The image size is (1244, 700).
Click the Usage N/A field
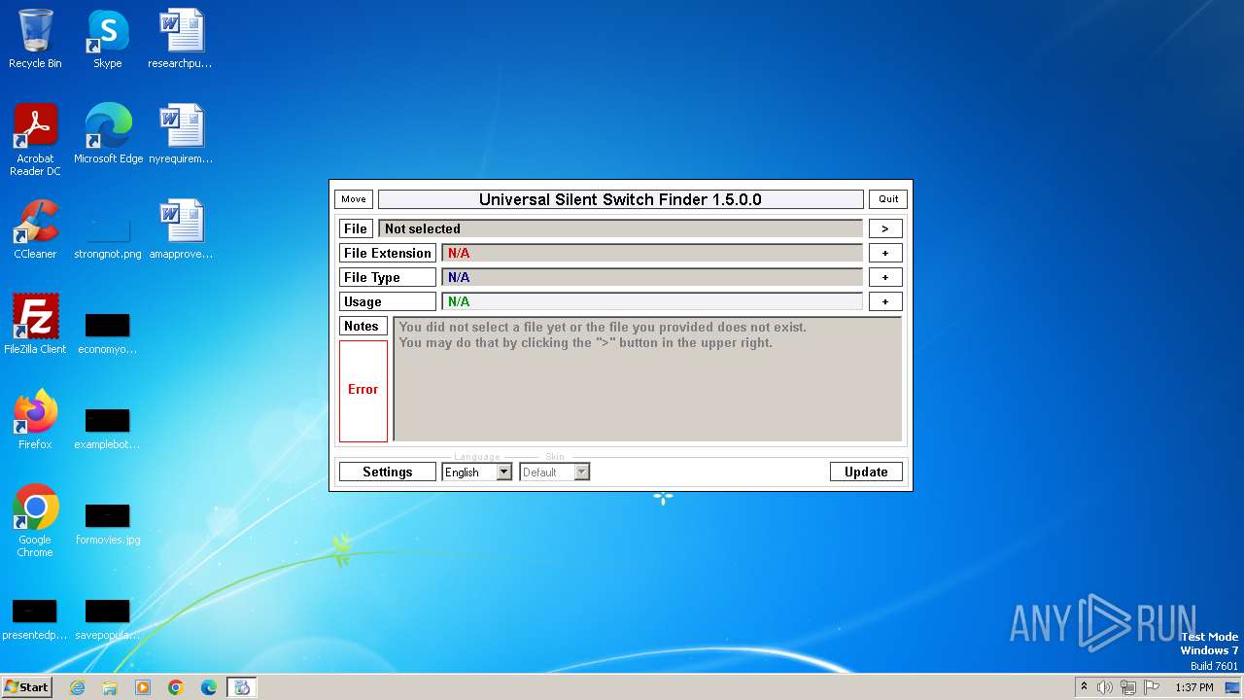(652, 301)
